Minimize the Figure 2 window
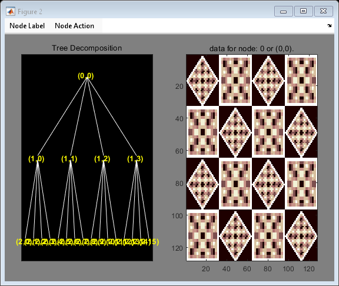The image size is (339, 286). click(x=284, y=11)
